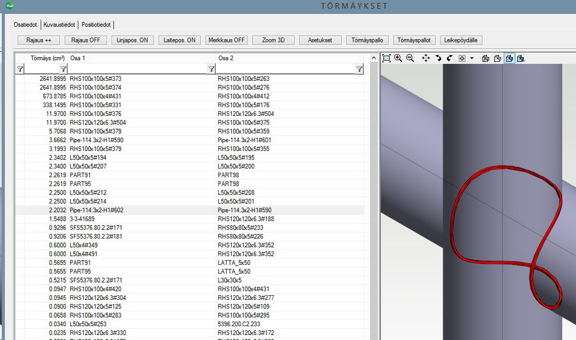
Task: Open the Osa 1 column filter
Action: [x=211, y=69]
